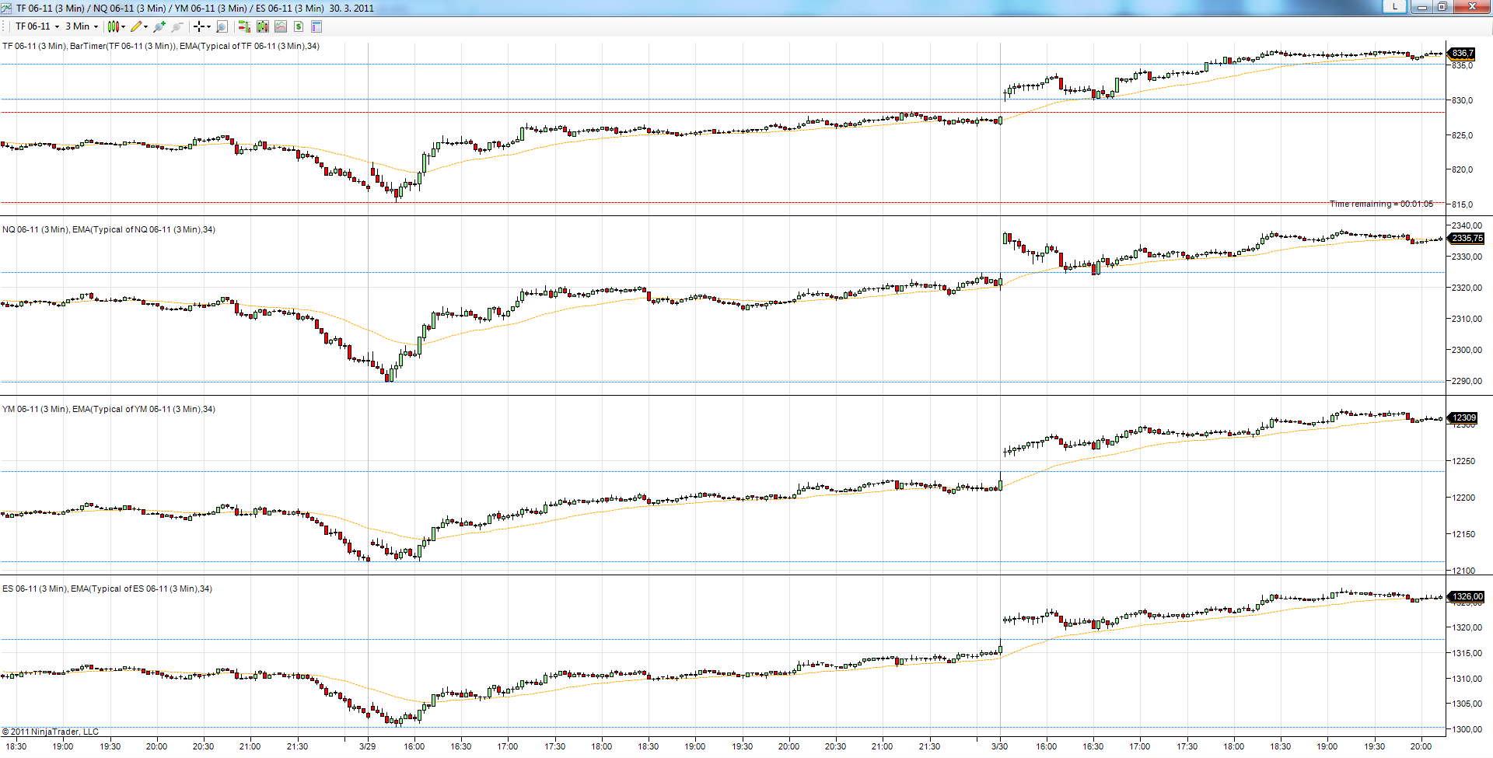Click the 12200 price axis label

click(x=1463, y=498)
